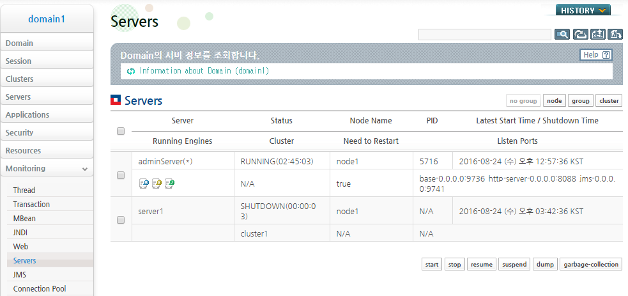This screenshot has width=628, height=296.
Task: Open the Resources menu item
Action: point(47,151)
